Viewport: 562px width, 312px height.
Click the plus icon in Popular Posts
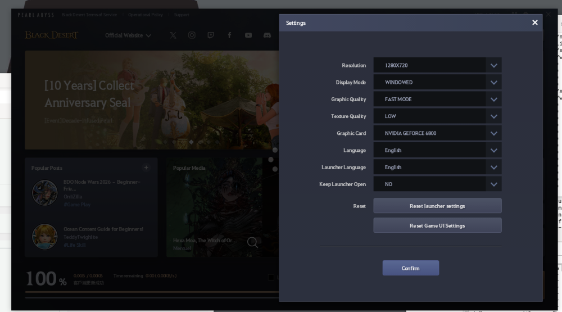point(146,168)
